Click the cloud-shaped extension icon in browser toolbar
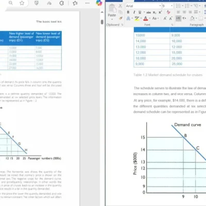 tap(49, 3)
